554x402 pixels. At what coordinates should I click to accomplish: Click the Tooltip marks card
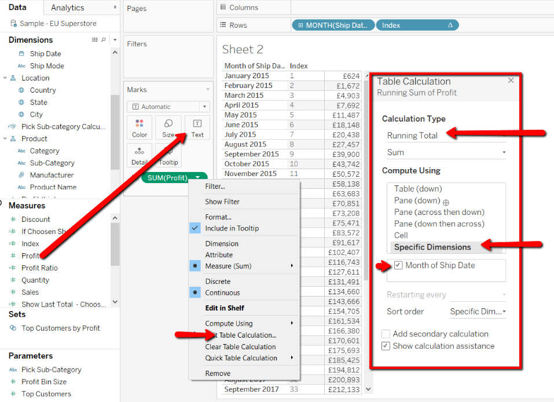[x=168, y=155]
